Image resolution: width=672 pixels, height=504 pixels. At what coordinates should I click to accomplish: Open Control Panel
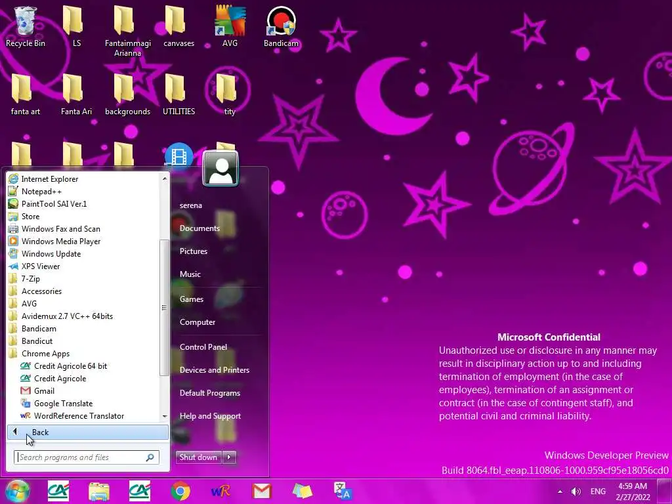[203, 346]
